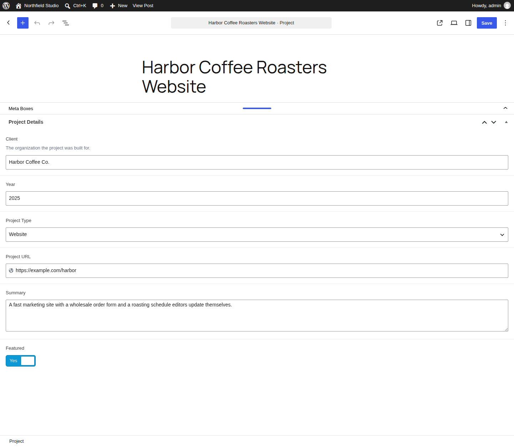Click the Project Details heading
514x447 pixels.
tap(26, 122)
